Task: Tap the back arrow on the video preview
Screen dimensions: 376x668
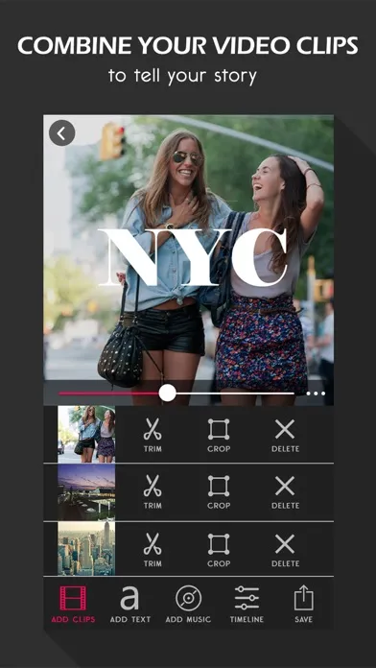Action: [x=62, y=132]
